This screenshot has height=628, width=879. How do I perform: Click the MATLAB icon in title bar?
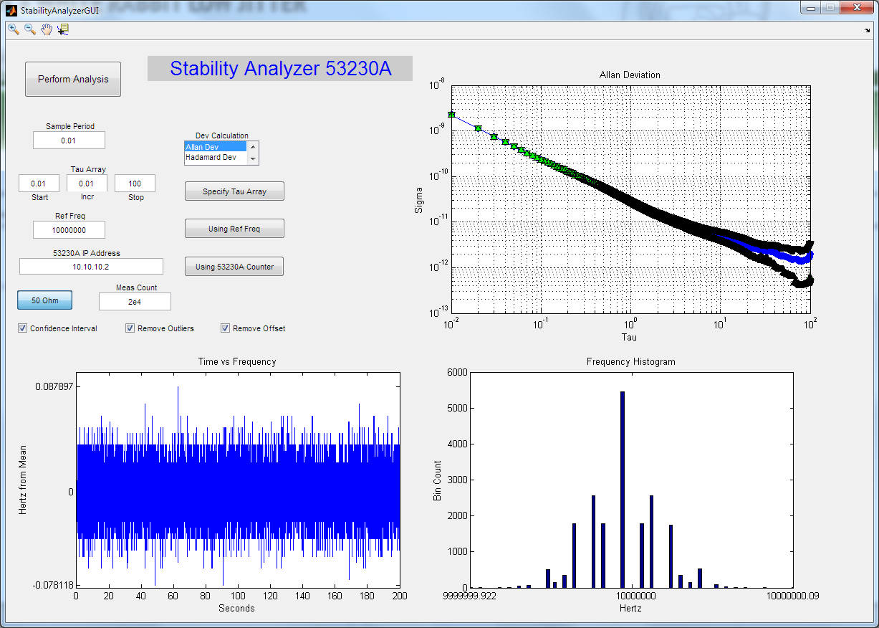point(11,11)
